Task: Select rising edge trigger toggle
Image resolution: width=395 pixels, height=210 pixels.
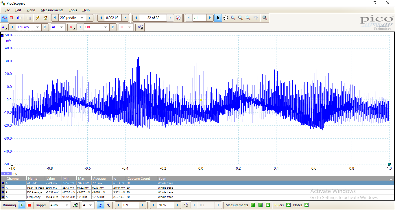Action: [x=100, y=205]
